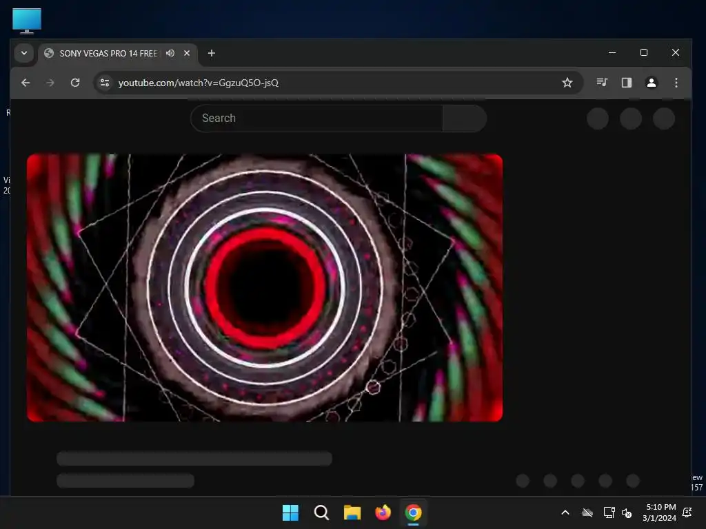Open network status tray icon
This screenshot has width=706, height=529.
pyautogui.click(x=609, y=512)
